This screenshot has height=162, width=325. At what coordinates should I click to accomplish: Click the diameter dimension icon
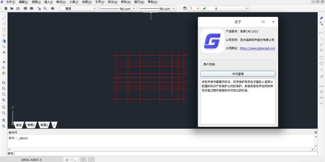[321, 63]
